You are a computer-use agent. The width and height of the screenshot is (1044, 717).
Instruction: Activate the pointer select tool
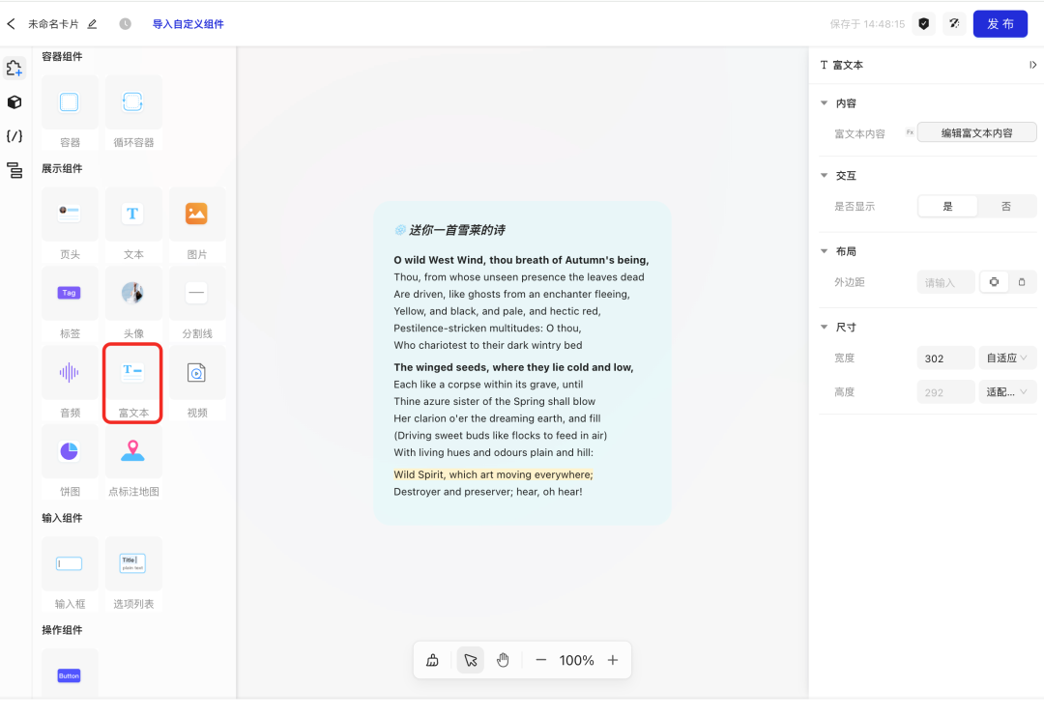point(470,660)
